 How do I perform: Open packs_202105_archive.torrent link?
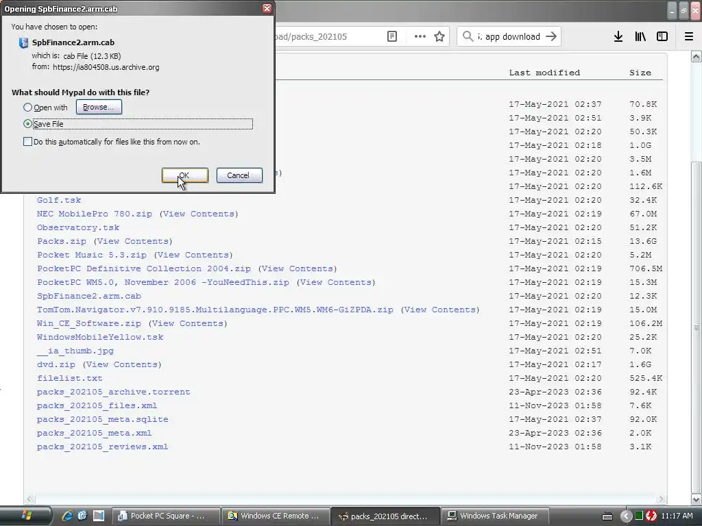pyautogui.click(x=113, y=392)
